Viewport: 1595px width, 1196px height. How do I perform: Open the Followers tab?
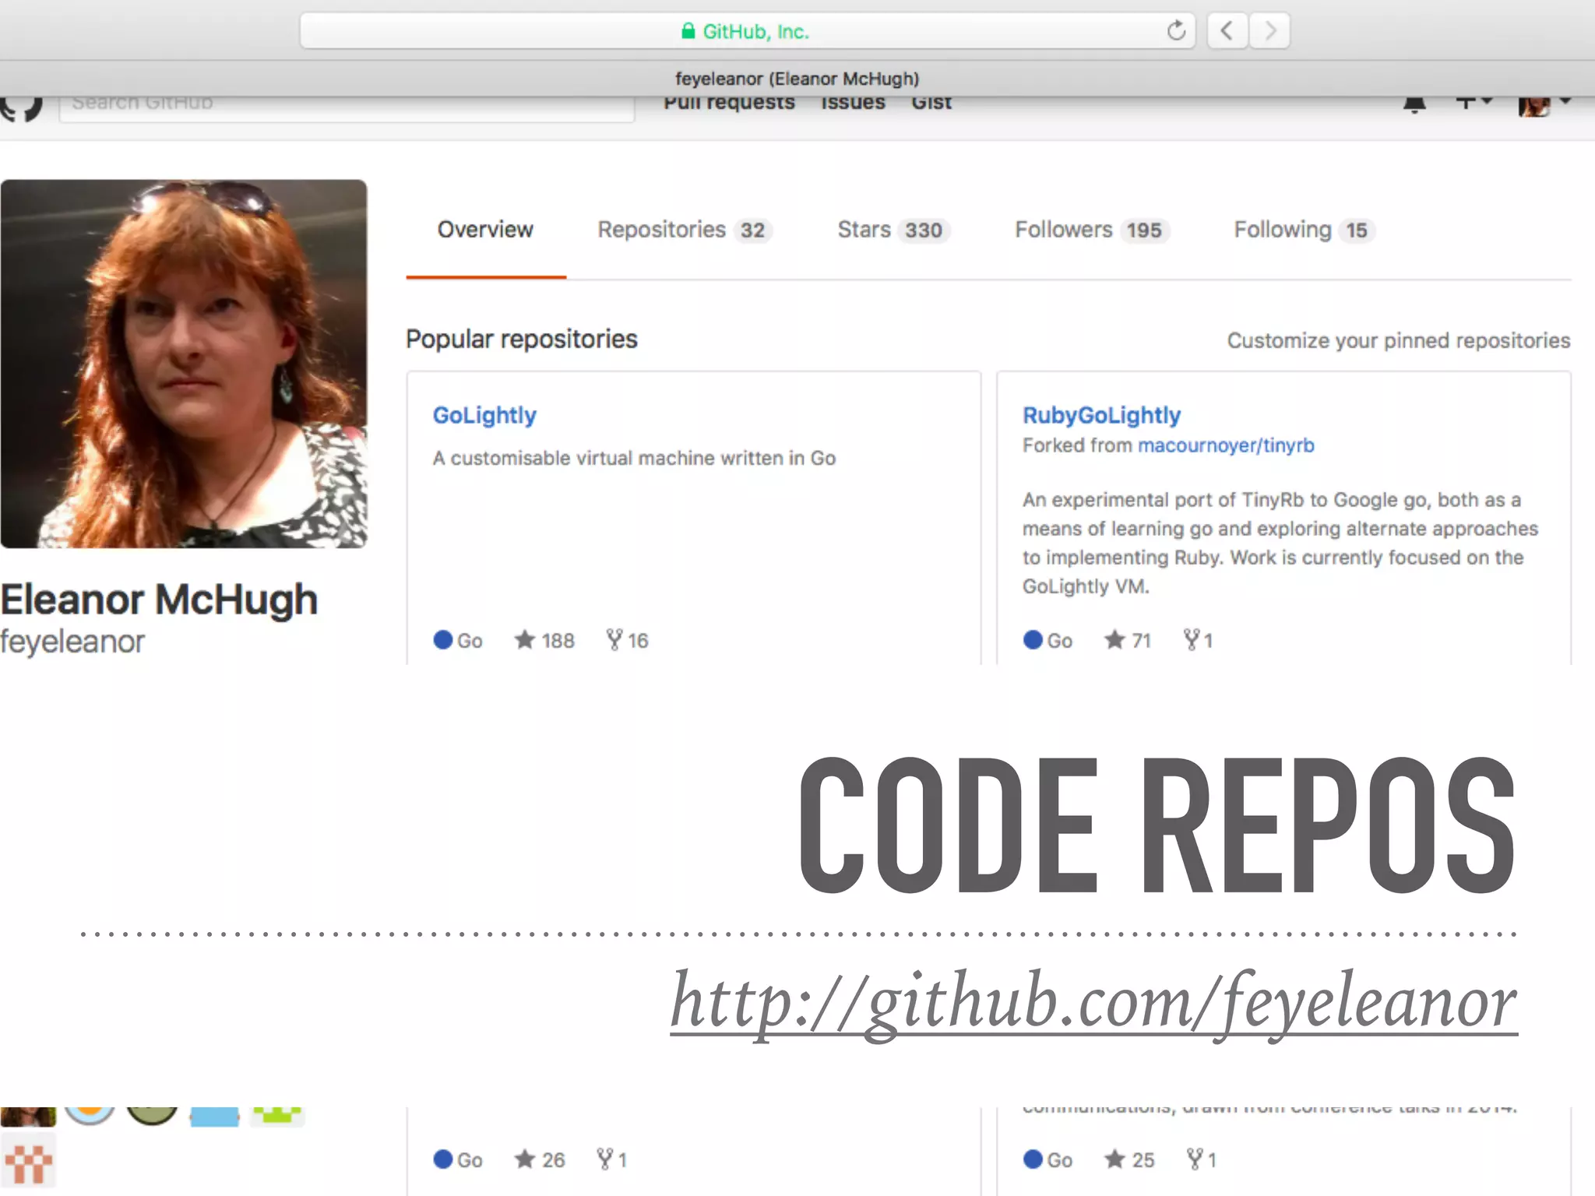(x=1092, y=230)
